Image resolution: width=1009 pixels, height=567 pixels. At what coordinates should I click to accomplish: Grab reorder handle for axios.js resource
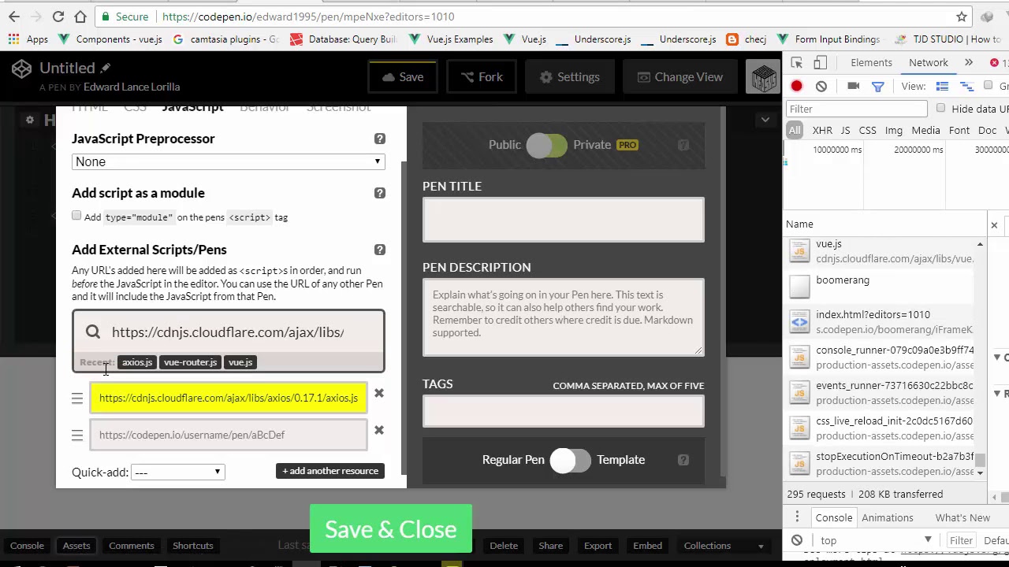click(x=77, y=398)
